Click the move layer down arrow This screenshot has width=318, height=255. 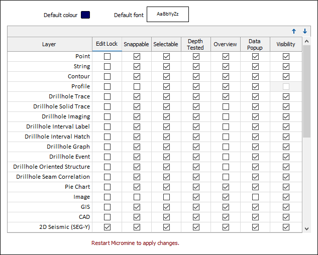pyautogui.click(x=305, y=31)
